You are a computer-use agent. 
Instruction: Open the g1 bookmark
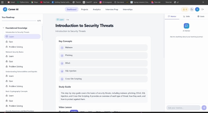[176, 2]
